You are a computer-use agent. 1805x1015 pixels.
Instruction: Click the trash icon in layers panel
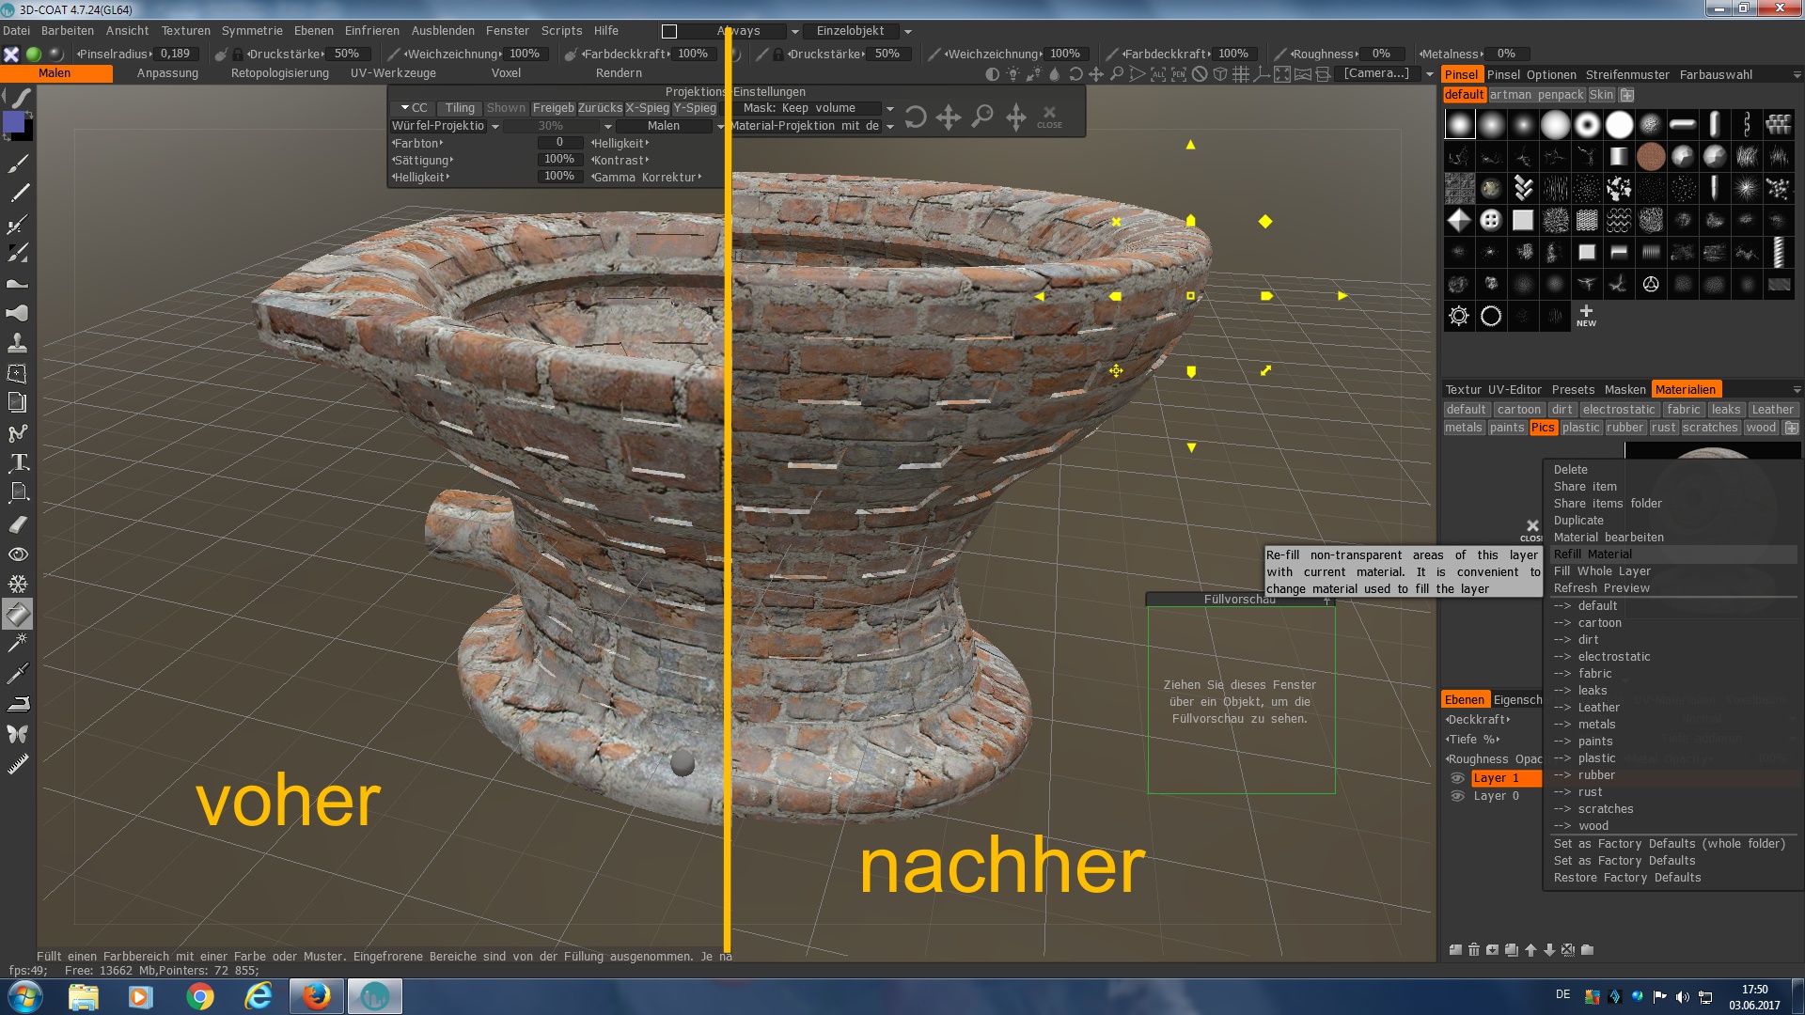[1474, 950]
